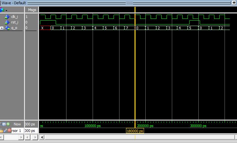The image size is (237, 143).
Task: Expand the q_o bus signal
Action: tap(2, 28)
